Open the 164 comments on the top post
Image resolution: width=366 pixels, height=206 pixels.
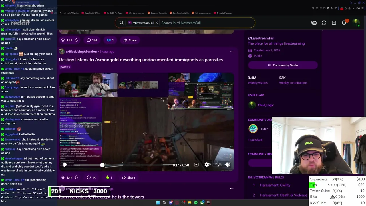click(x=92, y=40)
